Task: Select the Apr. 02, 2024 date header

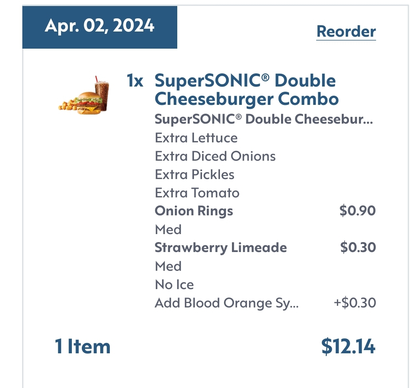Action: pyautogui.click(x=99, y=26)
